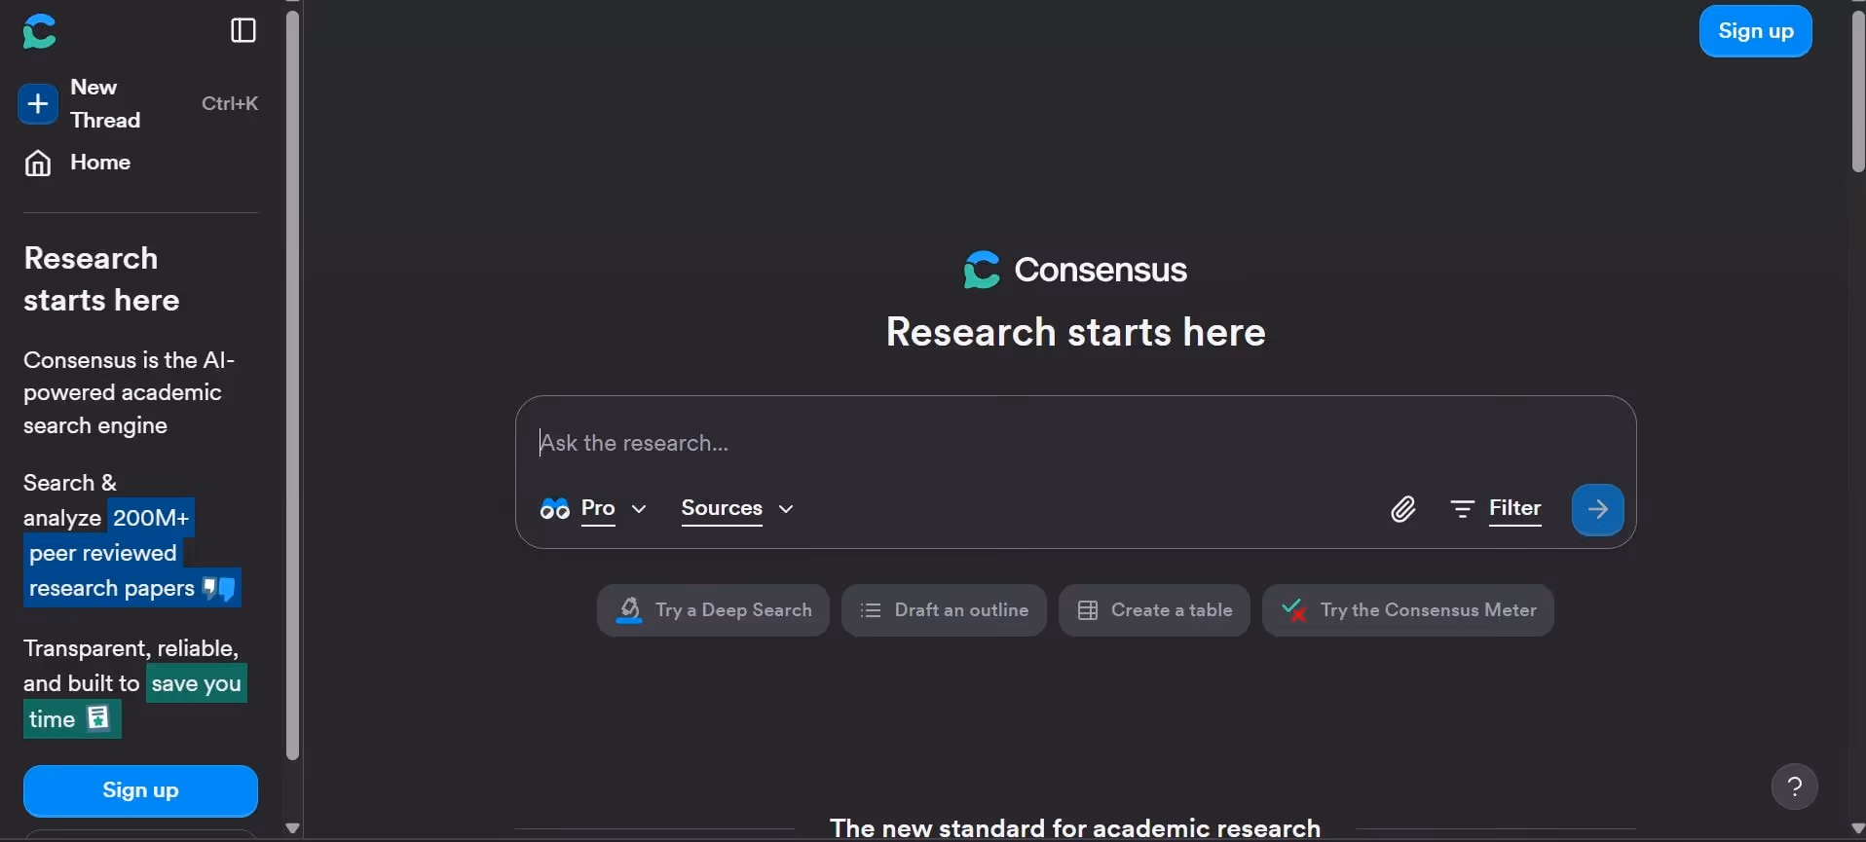The height and width of the screenshot is (842, 1866).
Task: Click the paperclip attach file icon
Action: coord(1402,509)
